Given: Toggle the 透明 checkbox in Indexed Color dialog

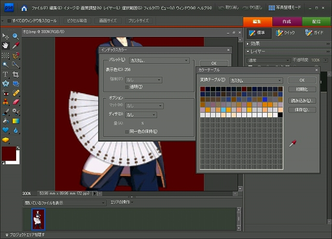Looking at the screenshot, I should (x=127, y=87).
